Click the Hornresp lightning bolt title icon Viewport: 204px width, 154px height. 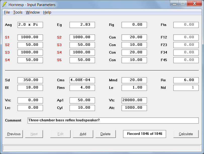5,5
